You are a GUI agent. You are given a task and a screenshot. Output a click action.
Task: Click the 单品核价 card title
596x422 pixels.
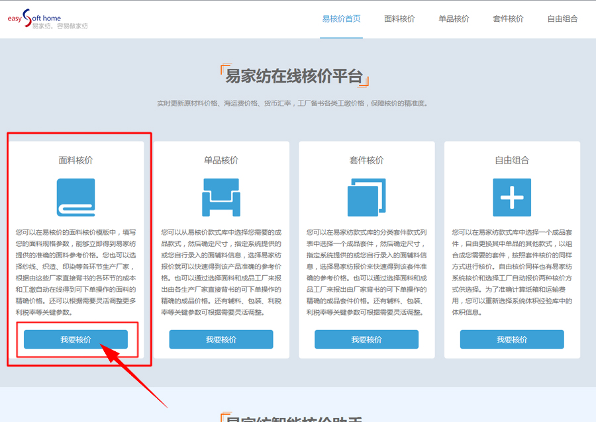221,160
